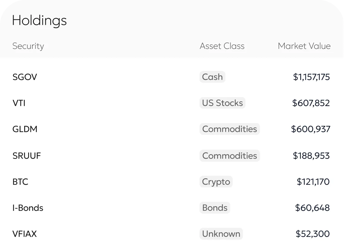This screenshot has height=248, width=344.
Task: Sort by Market Value header
Action: click(x=304, y=46)
